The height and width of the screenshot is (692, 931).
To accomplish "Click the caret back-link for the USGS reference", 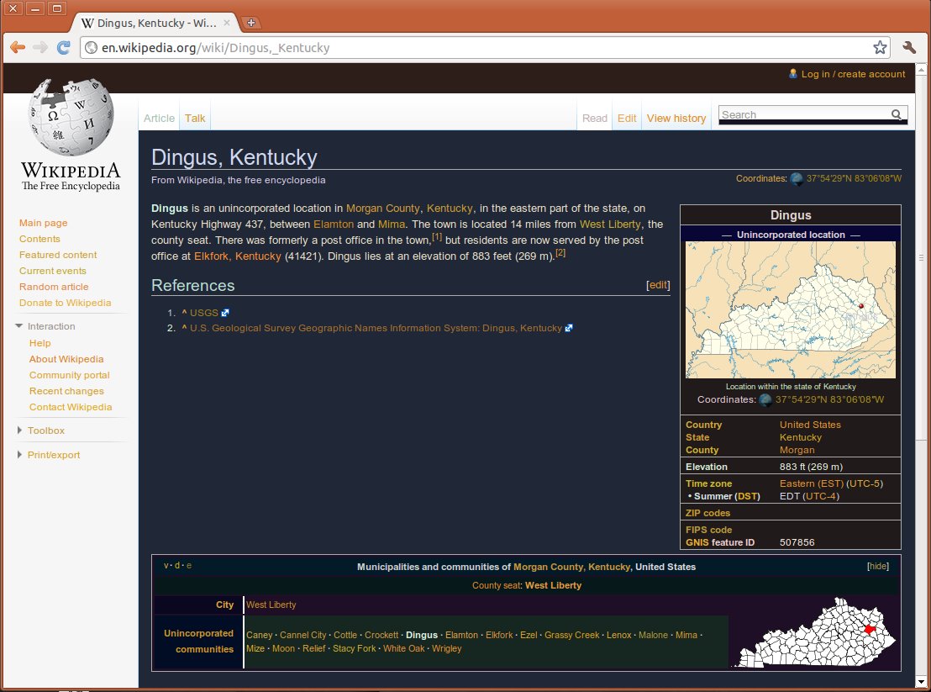I will pos(184,313).
